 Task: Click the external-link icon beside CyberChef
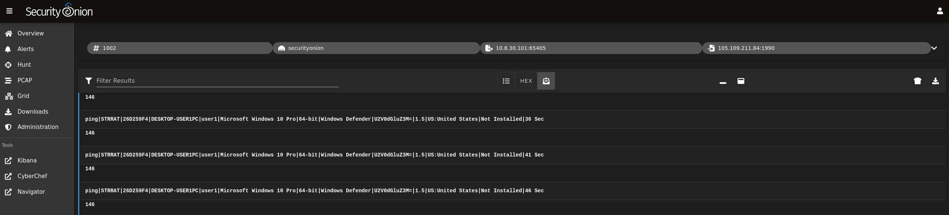8,176
